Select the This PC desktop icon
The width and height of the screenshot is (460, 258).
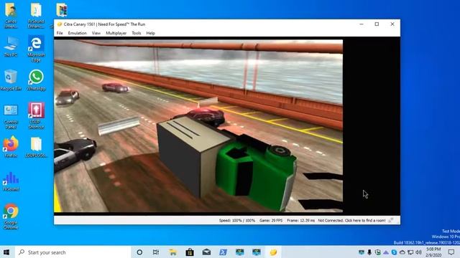(11, 47)
